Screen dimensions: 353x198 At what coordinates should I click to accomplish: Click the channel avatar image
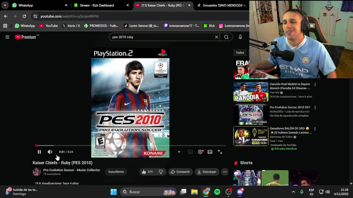pyautogui.click(x=37, y=172)
